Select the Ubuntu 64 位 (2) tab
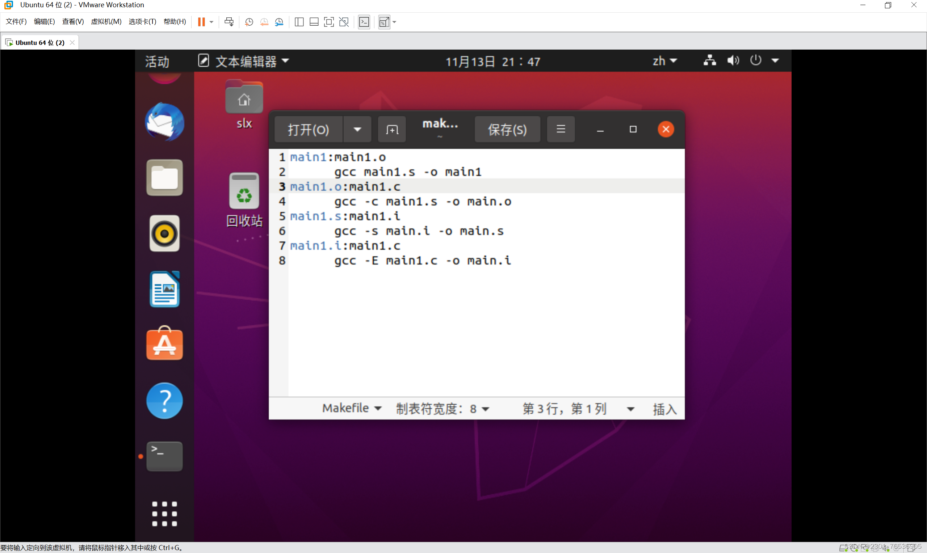Image resolution: width=927 pixels, height=553 pixels. [x=39, y=42]
